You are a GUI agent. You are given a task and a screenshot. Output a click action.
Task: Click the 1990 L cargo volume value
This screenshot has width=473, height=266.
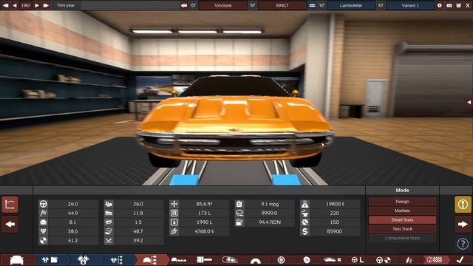[x=204, y=222]
